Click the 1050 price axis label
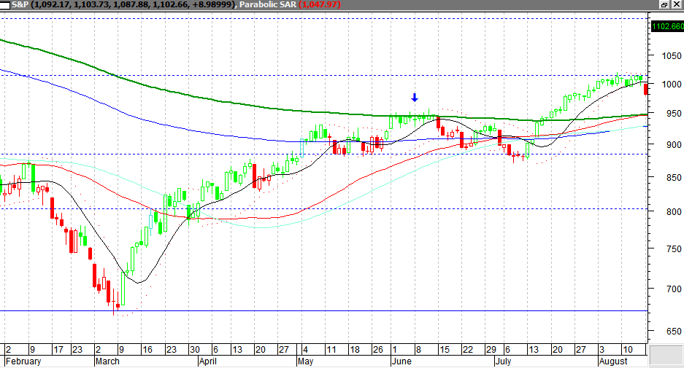 click(x=672, y=55)
